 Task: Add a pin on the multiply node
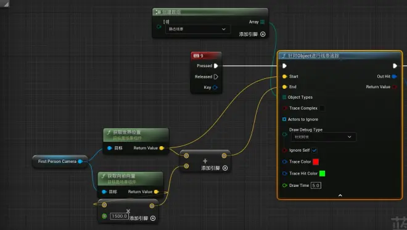coord(142,218)
